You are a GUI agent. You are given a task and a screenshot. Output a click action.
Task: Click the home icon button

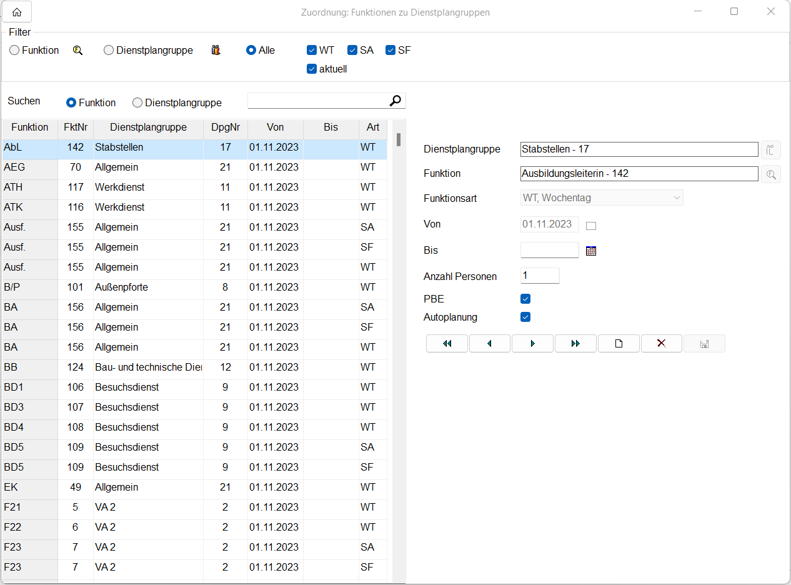coord(17,12)
